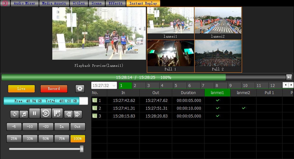Toggle lanmei2 checkmark for clip 2
This screenshot has height=159, width=294.
point(243,108)
